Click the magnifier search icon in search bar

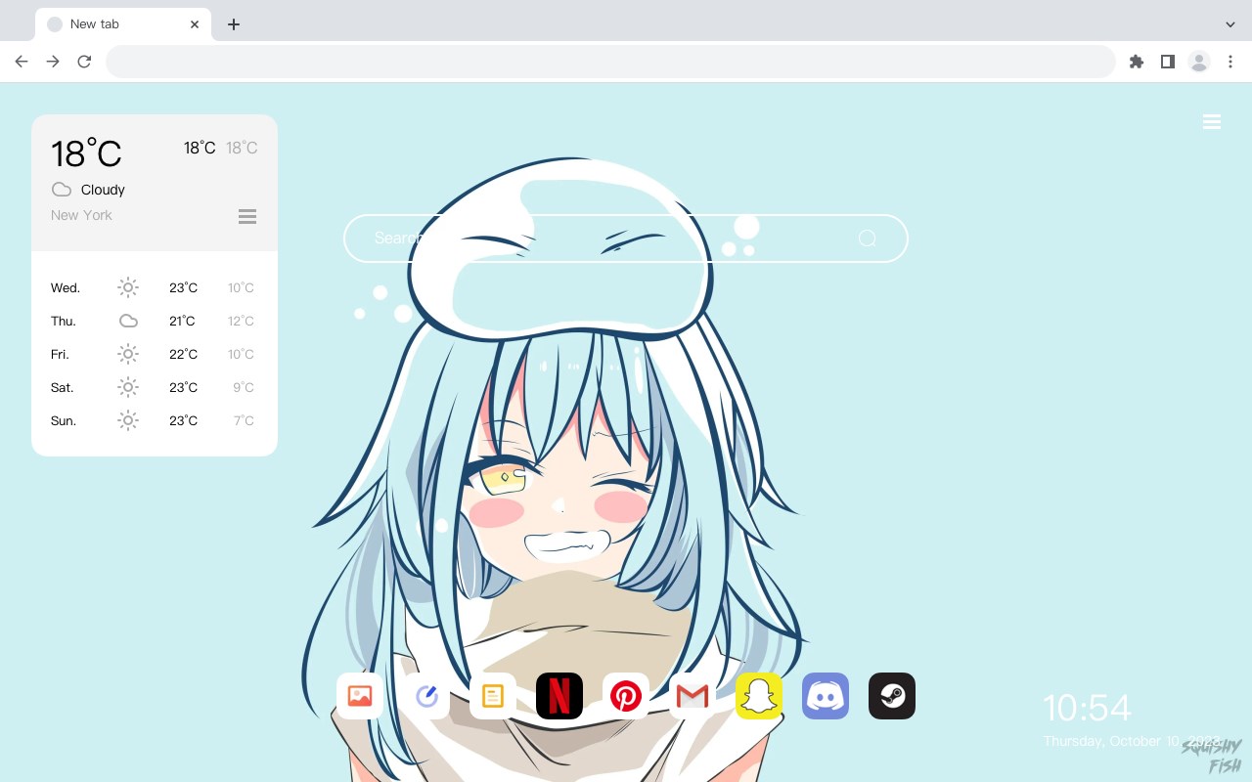click(x=868, y=239)
